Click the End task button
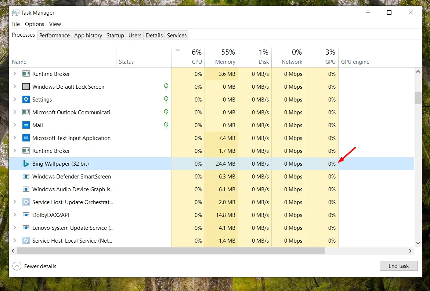 (398, 266)
